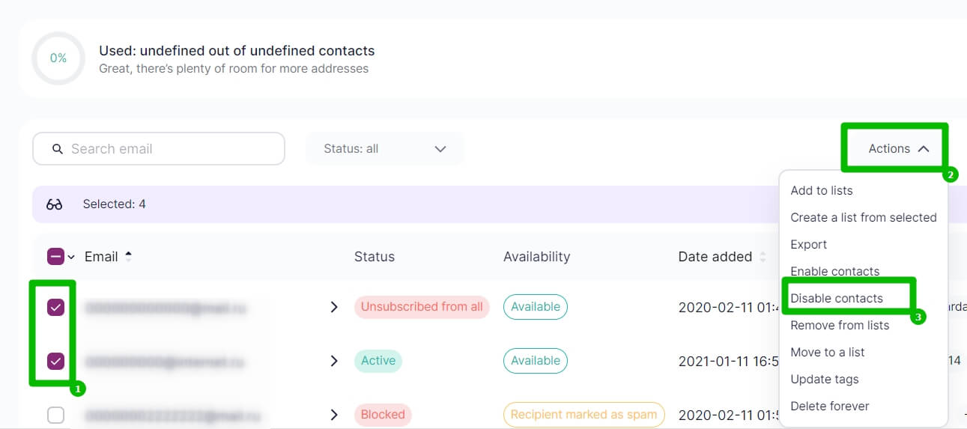Click the magnifier icon in search box
967x429 pixels.
58,149
